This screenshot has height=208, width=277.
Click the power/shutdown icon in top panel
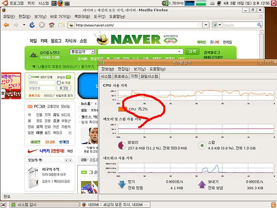(x=274, y=3)
